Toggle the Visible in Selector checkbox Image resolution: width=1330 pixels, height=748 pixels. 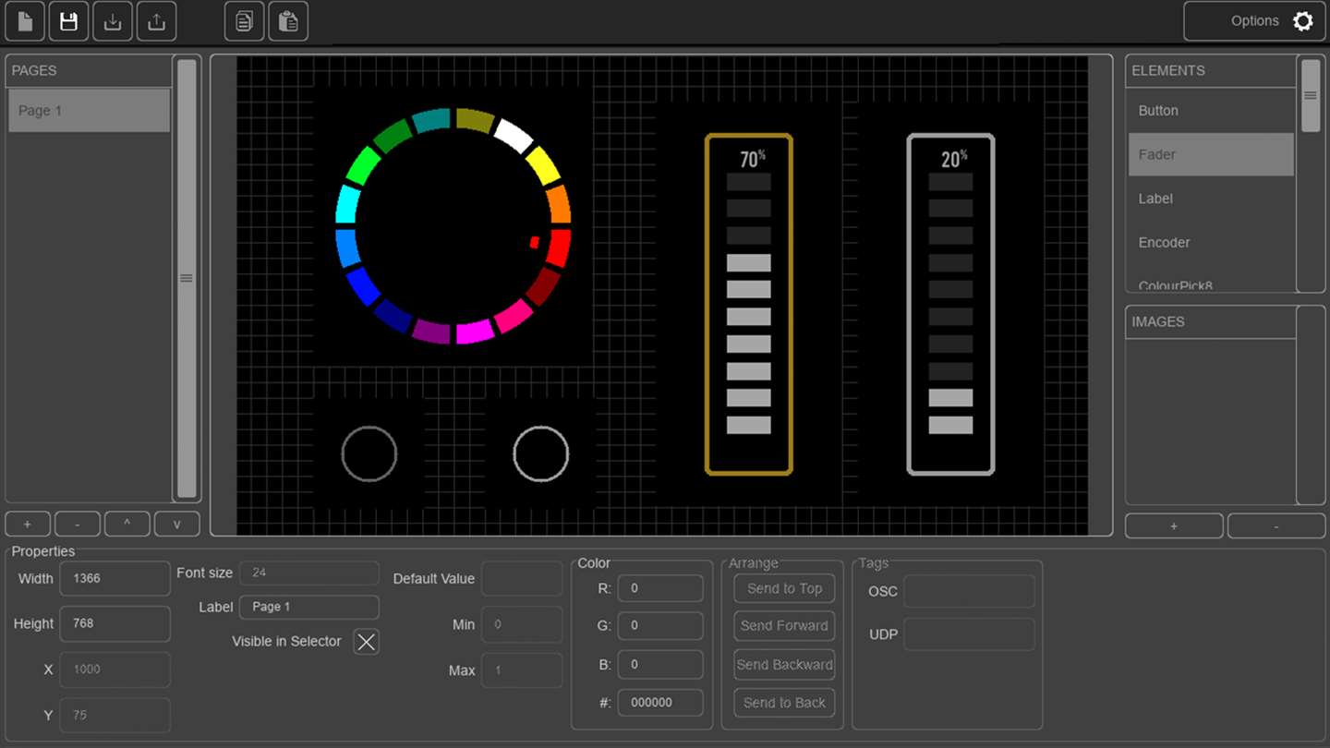[x=367, y=642]
